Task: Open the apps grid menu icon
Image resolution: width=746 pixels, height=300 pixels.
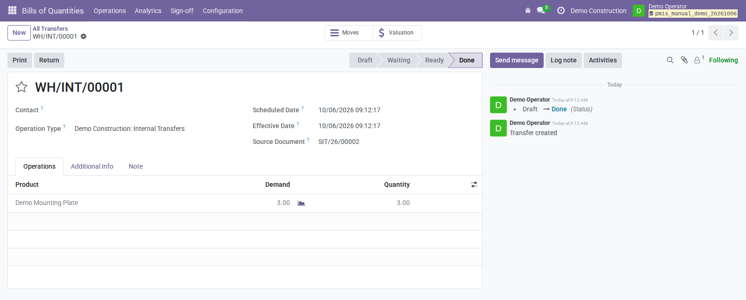Action: [13, 10]
